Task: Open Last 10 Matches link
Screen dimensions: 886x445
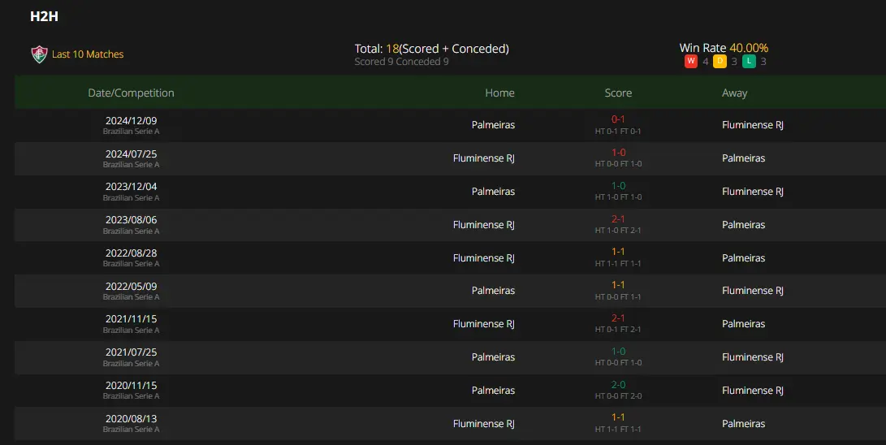Action: [x=88, y=54]
